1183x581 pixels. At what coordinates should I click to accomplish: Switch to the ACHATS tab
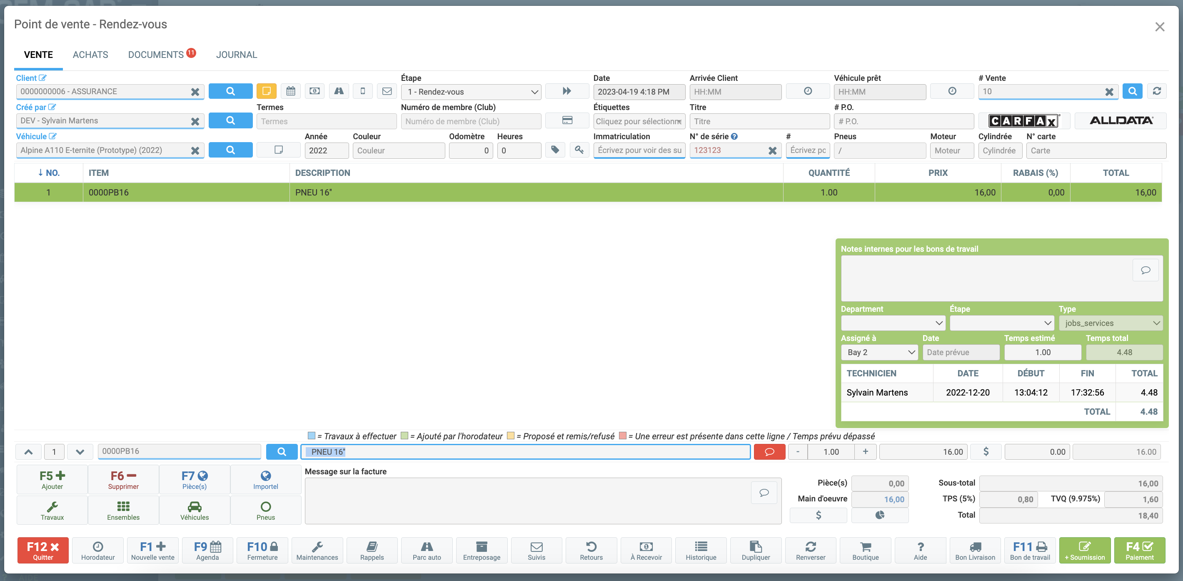click(90, 55)
